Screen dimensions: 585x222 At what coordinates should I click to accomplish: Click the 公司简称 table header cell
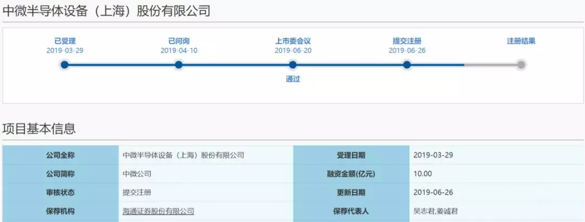[61, 174]
